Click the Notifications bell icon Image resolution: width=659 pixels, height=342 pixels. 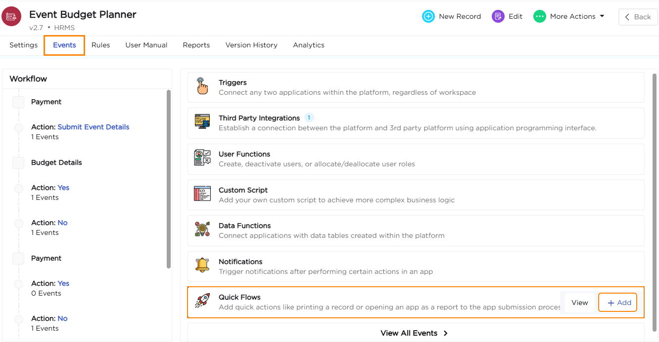click(x=202, y=266)
